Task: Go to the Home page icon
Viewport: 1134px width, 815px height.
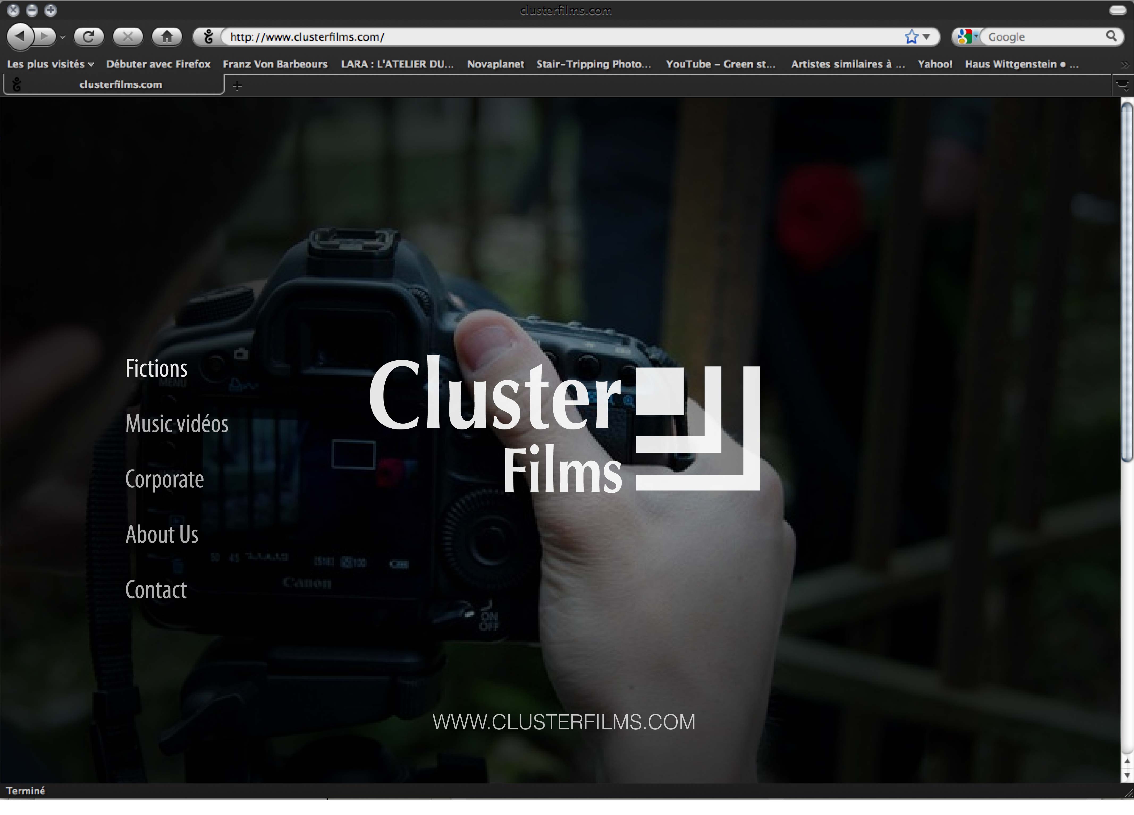Action: 167,36
